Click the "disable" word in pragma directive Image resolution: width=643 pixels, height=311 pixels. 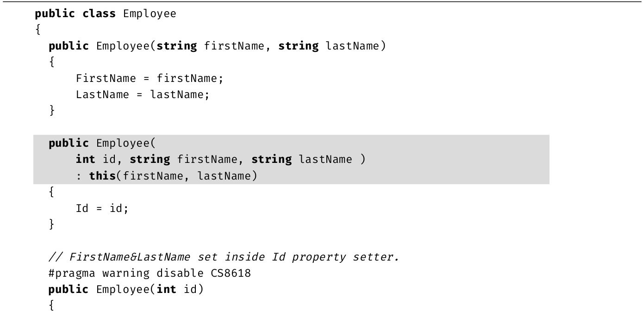(180, 273)
